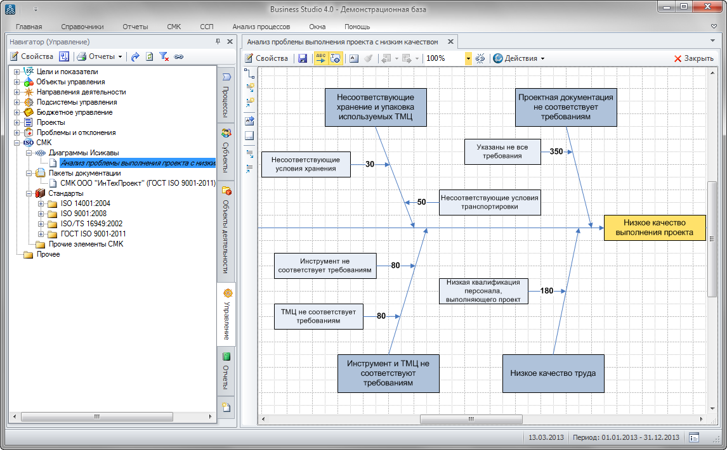Open the Справочники menu
The height and width of the screenshot is (450, 727).
point(82,27)
